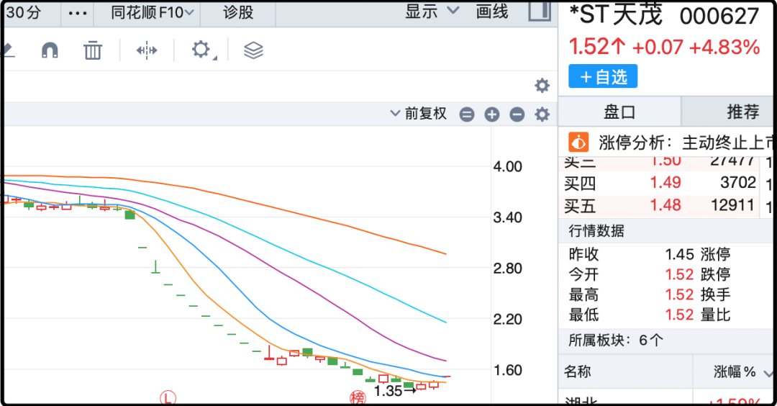
Task: Click the 1.35 low price label
Action: point(388,391)
